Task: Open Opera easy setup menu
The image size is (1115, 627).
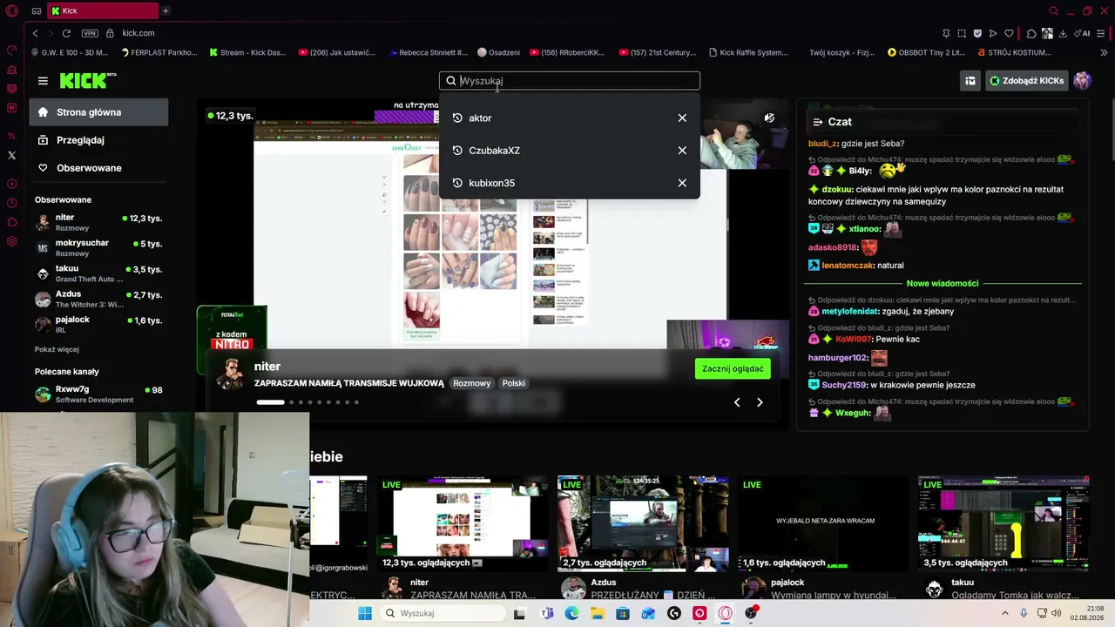Action: 1102,33
